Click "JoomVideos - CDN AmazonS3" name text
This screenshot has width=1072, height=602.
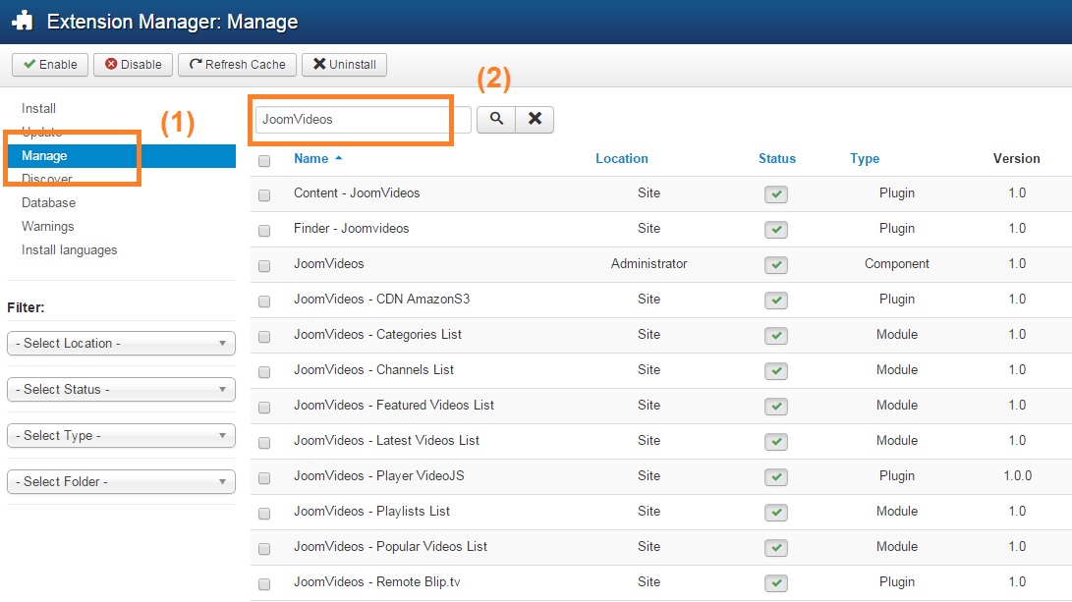coord(381,300)
